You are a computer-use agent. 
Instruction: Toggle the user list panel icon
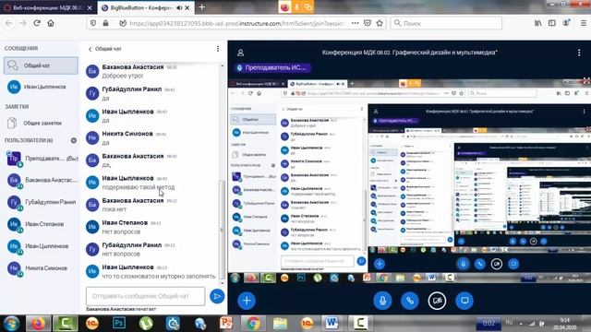[240, 53]
